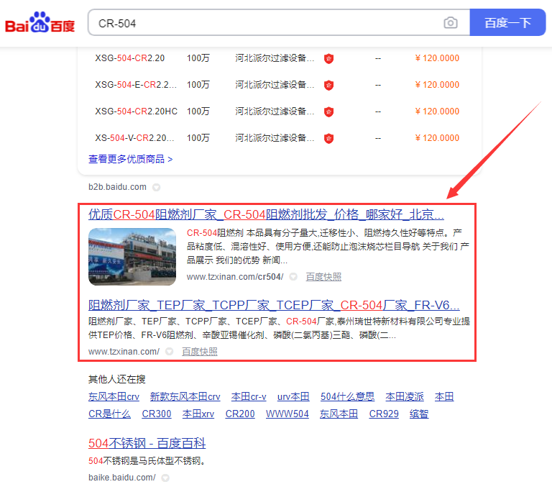The height and width of the screenshot is (492, 552).
Task: Click related search 新款东风本田crv
Action: pyautogui.click(x=185, y=396)
